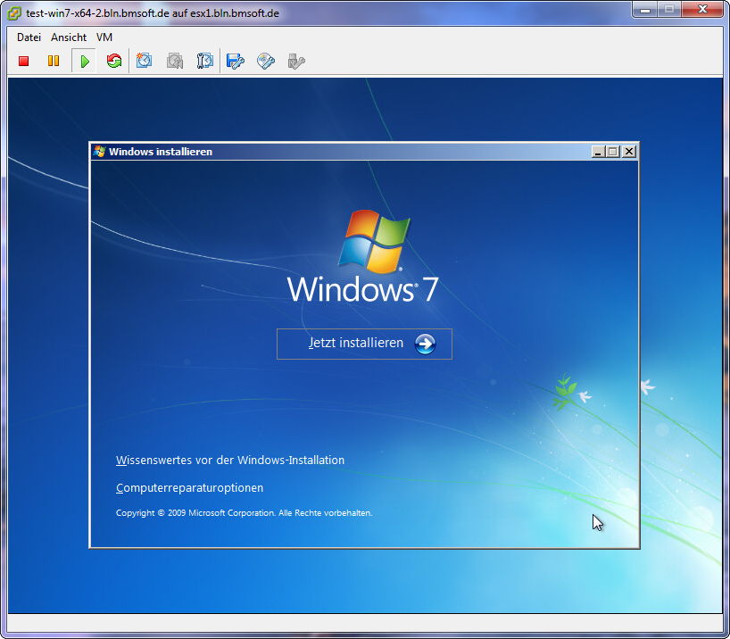The height and width of the screenshot is (639, 730).
Task: Click the test-win7-x64-2.bln.bmsoft.de window title
Action: (153, 13)
